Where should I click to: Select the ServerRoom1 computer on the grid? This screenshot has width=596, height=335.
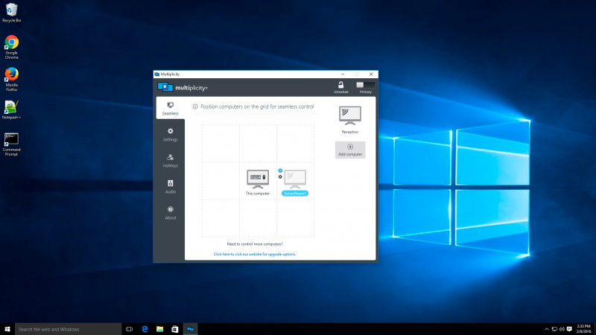tap(295, 179)
